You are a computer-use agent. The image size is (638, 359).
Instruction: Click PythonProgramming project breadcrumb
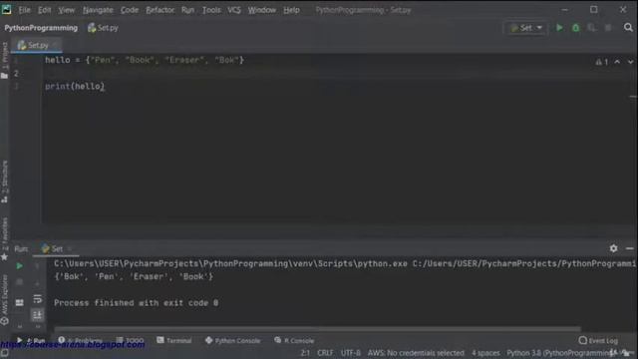click(x=41, y=28)
